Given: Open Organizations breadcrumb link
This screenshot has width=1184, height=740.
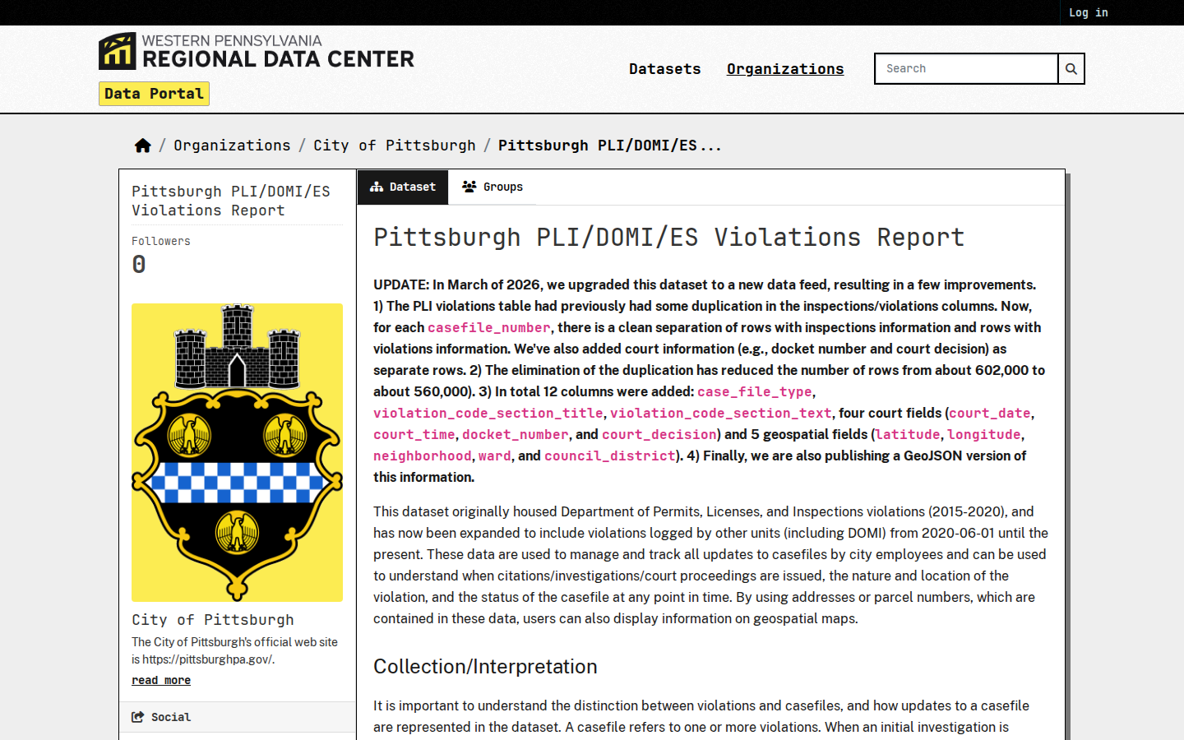Looking at the screenshot, I should tap(232, 146).
